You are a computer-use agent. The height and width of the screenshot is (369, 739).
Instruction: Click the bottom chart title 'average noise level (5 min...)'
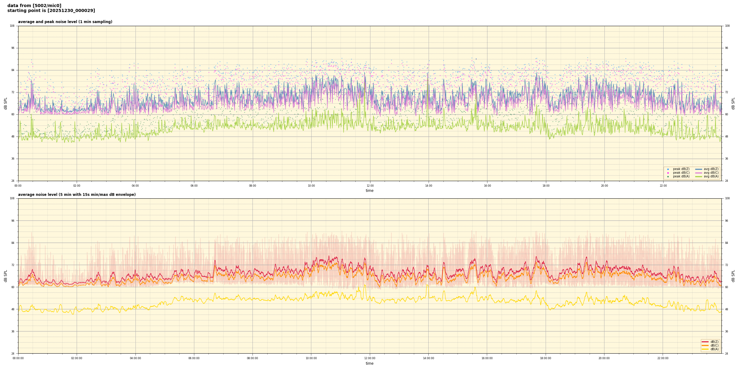[x=77, y=195]
